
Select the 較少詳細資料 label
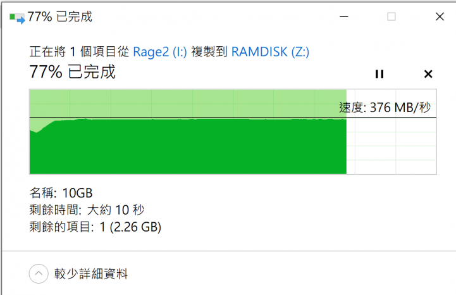click(90, 274)
